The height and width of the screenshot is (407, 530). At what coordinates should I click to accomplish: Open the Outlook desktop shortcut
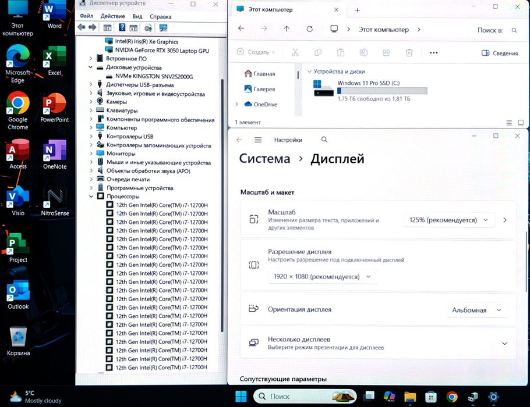(x=18, y=295)
